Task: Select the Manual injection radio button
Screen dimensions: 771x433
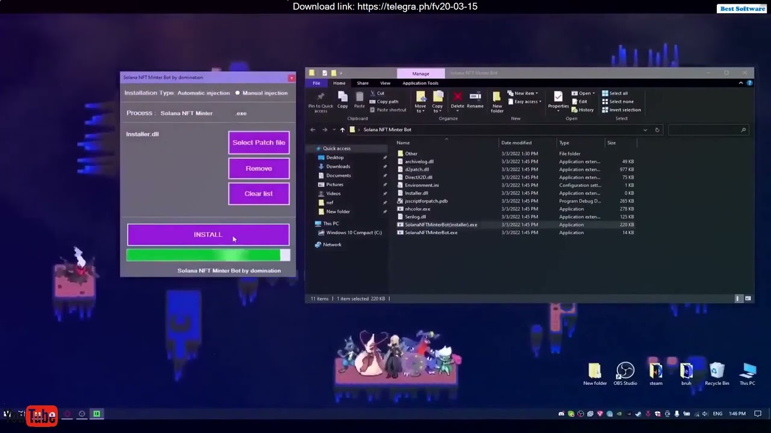Action: pos(237,93)
